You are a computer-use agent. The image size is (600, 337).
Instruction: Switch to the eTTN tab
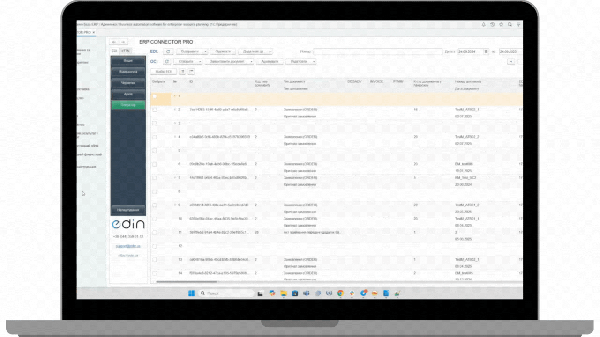[126, 51]
